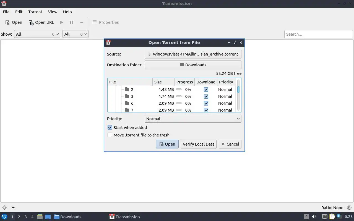The image size is (354, 221).
Task: Click Normal priority for folder 2
Action: [225, 90]
